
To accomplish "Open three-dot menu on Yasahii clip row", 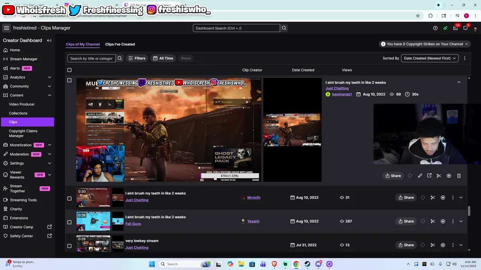I will click(x=453, y=221).
